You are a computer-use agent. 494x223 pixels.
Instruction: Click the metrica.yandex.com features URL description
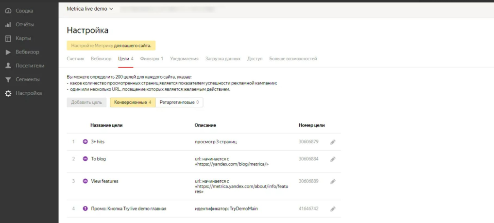coord(241,186)
